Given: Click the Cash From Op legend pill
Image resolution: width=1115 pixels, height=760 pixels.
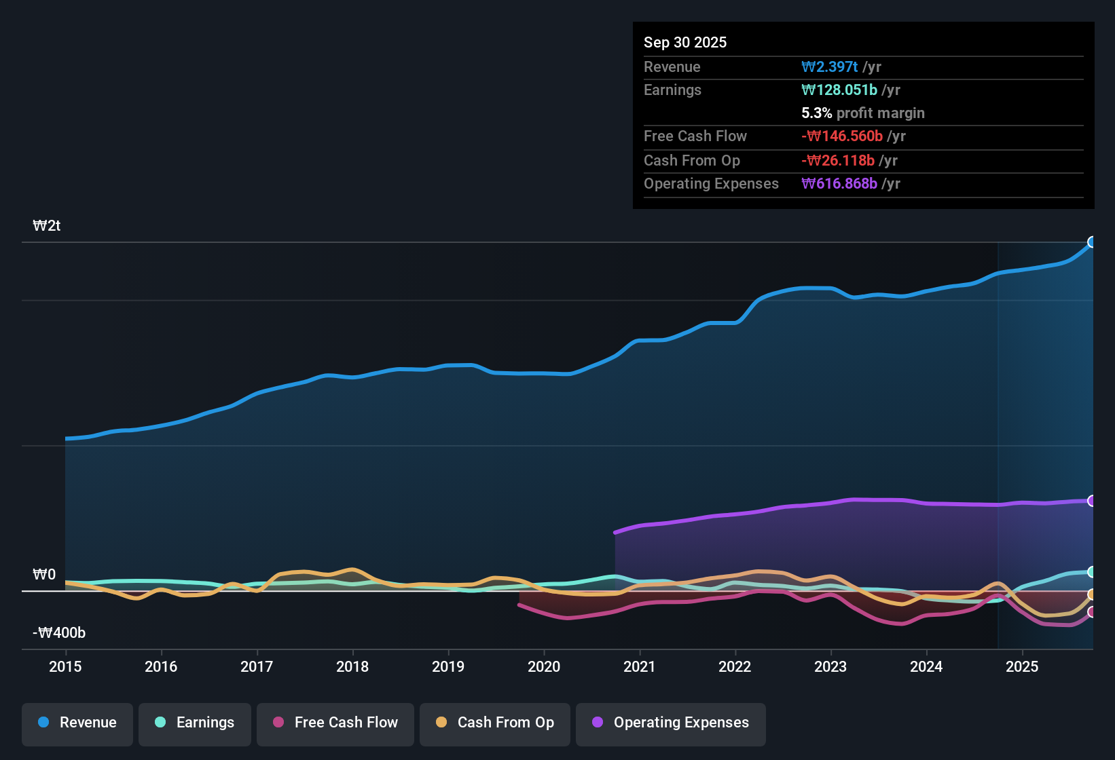Looking at the screenshot, I should [x=494, y=723].
